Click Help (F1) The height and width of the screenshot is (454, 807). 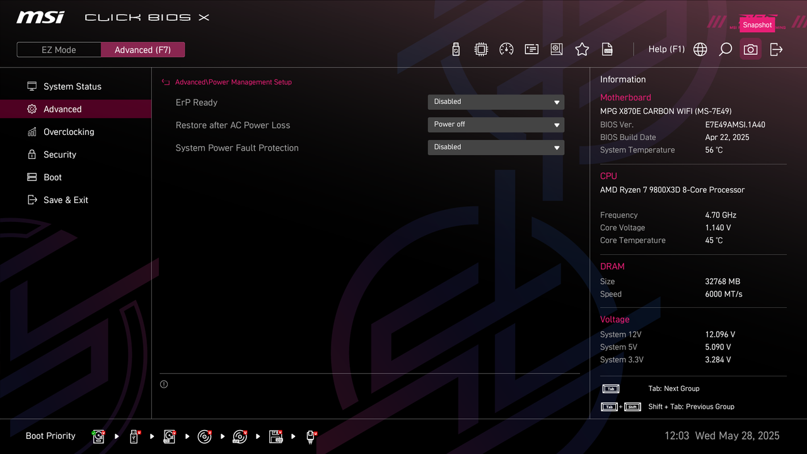666,49
